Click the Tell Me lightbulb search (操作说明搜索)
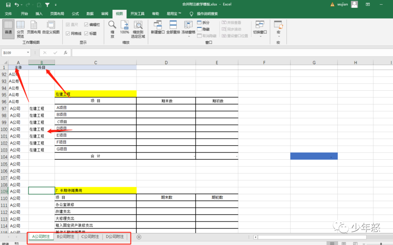The width and height of the screenshot is (393, 245). tap(204, 14)
